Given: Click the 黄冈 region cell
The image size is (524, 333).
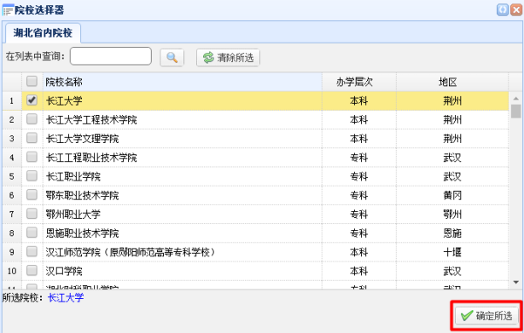Looking at the screenshot, I should click(x=452, y=195).
